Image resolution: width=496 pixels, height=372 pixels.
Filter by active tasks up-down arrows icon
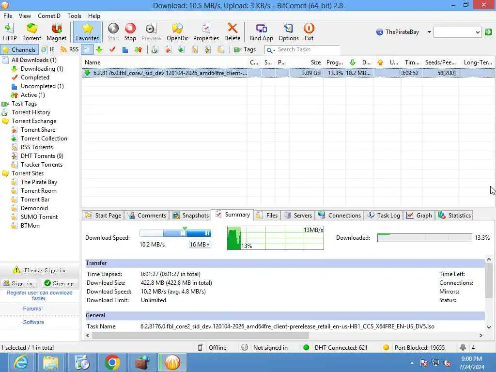pyautogui.click(x=138, y=50)
